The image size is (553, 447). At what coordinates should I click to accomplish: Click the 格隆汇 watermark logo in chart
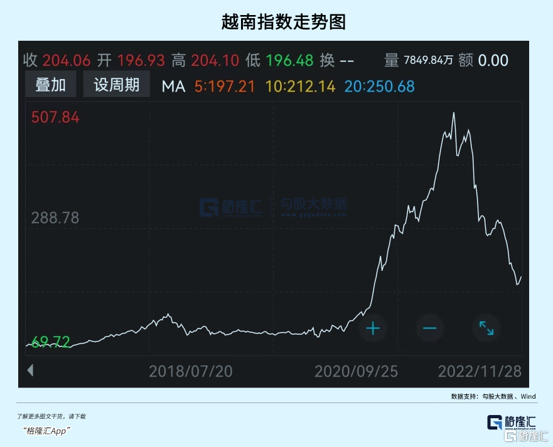click(x=231, y=207)
